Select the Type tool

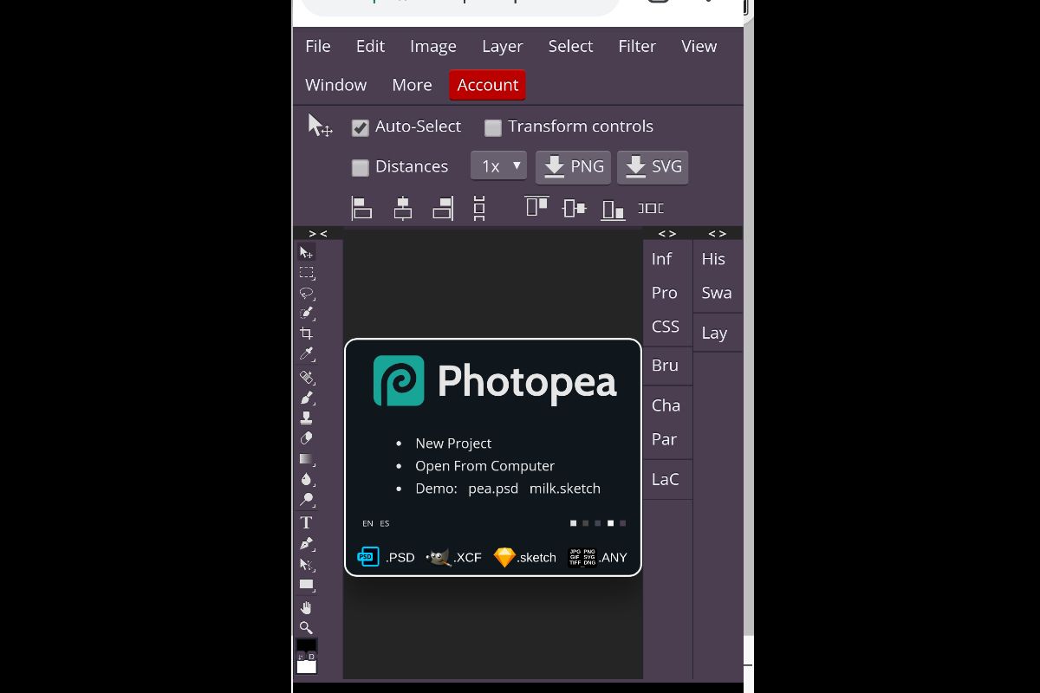pos(306,522)
